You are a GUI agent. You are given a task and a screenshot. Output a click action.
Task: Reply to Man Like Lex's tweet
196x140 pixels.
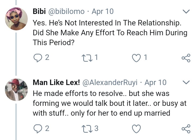tap(37, 128)
